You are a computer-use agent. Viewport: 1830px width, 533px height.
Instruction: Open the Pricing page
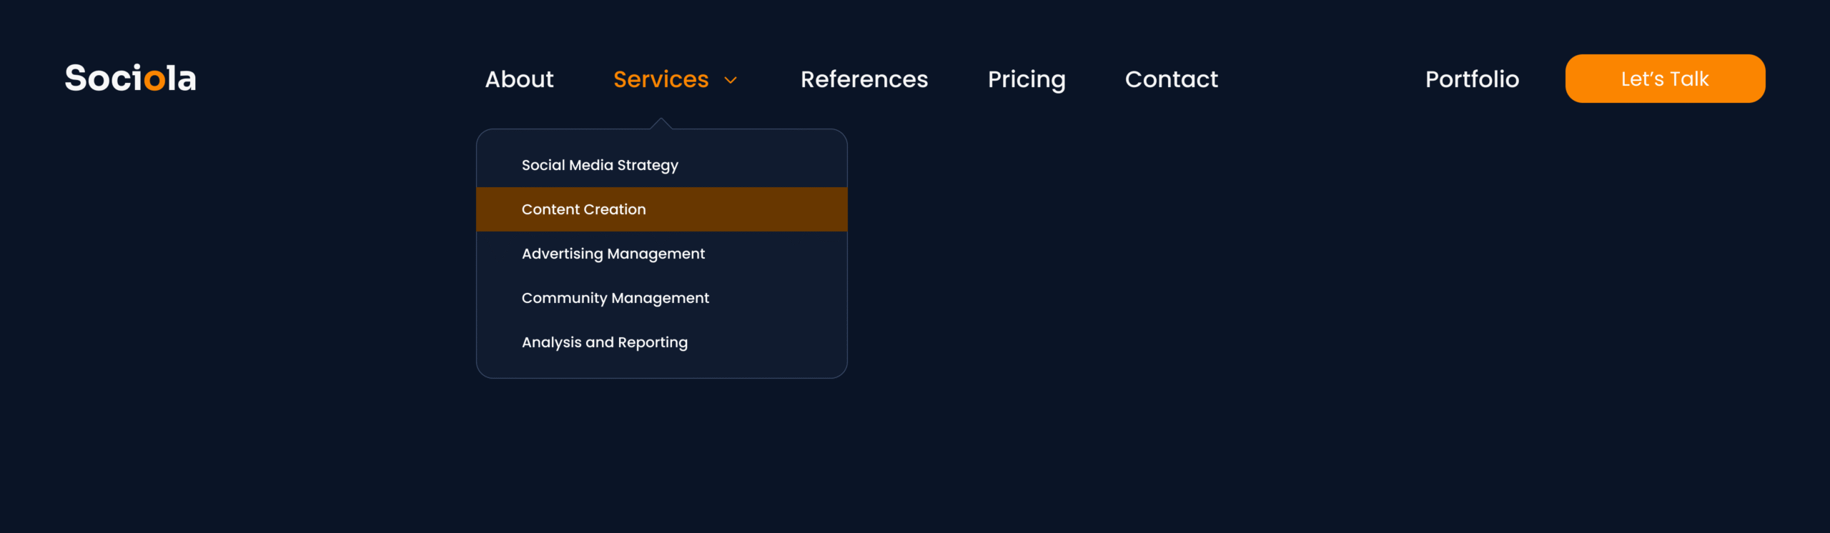coord(1026,79)
